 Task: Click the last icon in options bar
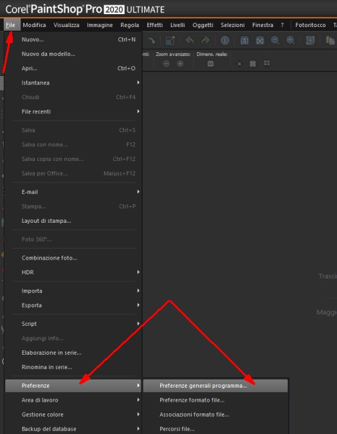pyautogui.click(x=267, y=63)
